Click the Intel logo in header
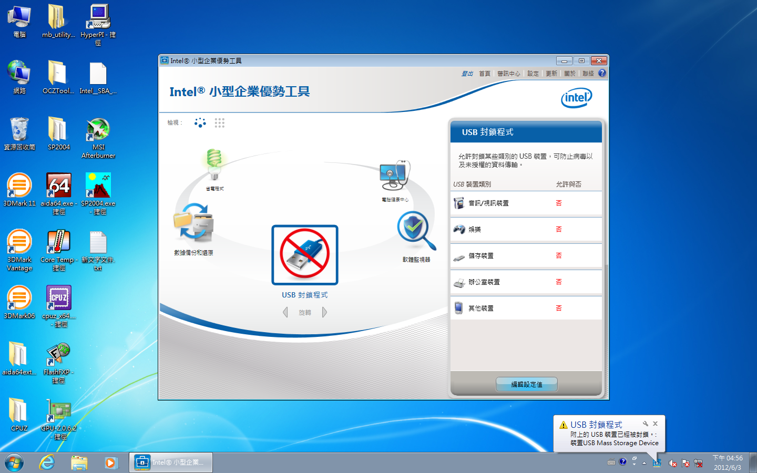This screenshot has width=757, height=473. tap(577, 97)
